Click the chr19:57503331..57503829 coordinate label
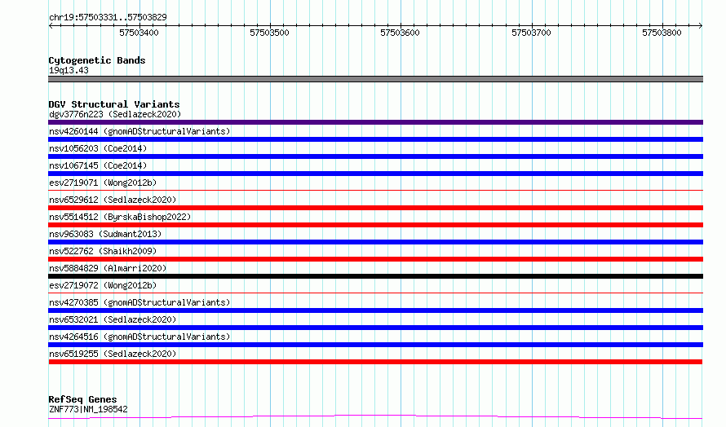The width and height of the screenshot is (726, 427). point(108,17)
